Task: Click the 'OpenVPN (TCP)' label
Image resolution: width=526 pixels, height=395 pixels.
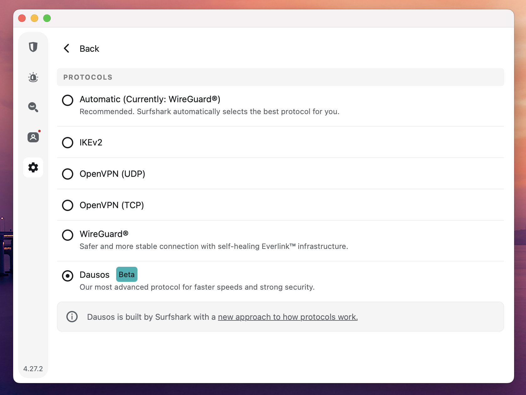Action: tap(112, 205)
